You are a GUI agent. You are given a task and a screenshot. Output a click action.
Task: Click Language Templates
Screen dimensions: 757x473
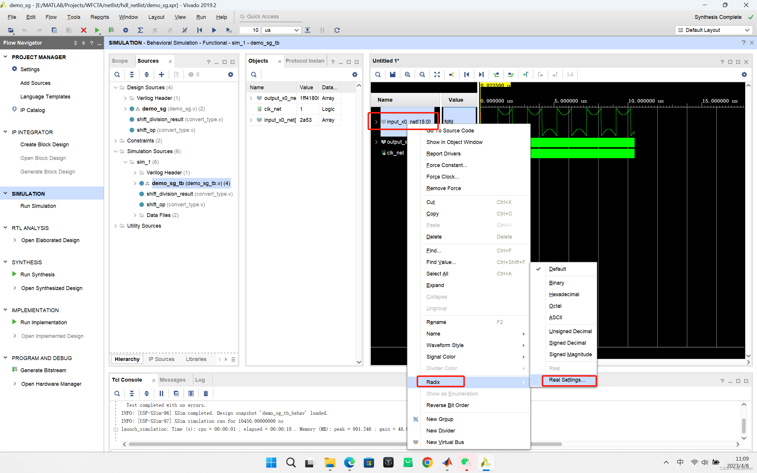pyautogui.click(x=45, y=97)
